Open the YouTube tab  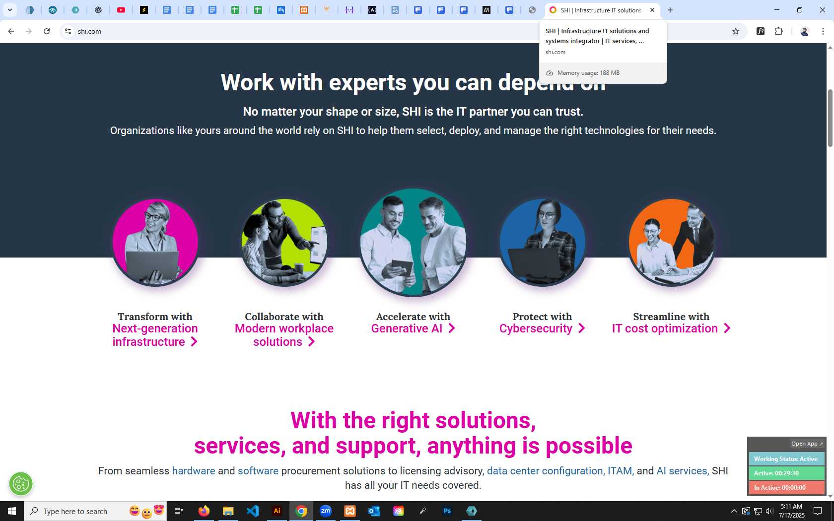point(121,10)
